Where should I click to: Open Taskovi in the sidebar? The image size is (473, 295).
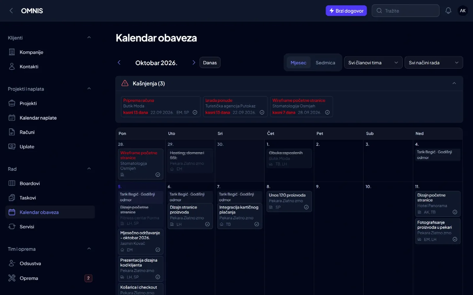click(50, 198)
